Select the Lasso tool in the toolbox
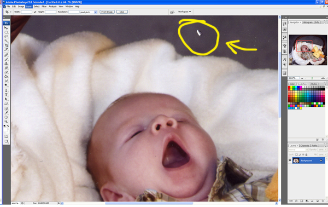 coord(6,37)
